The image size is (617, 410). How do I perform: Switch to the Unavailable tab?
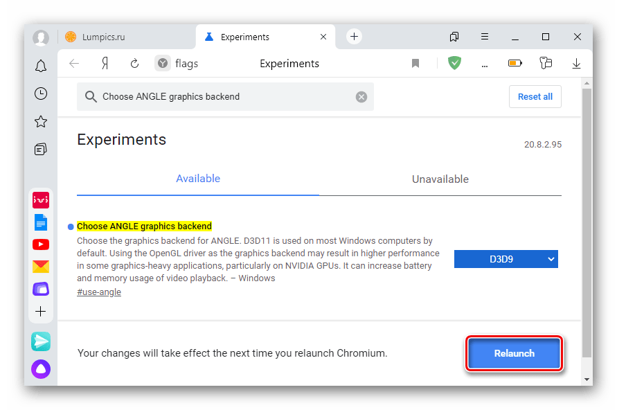coord(440,179)
